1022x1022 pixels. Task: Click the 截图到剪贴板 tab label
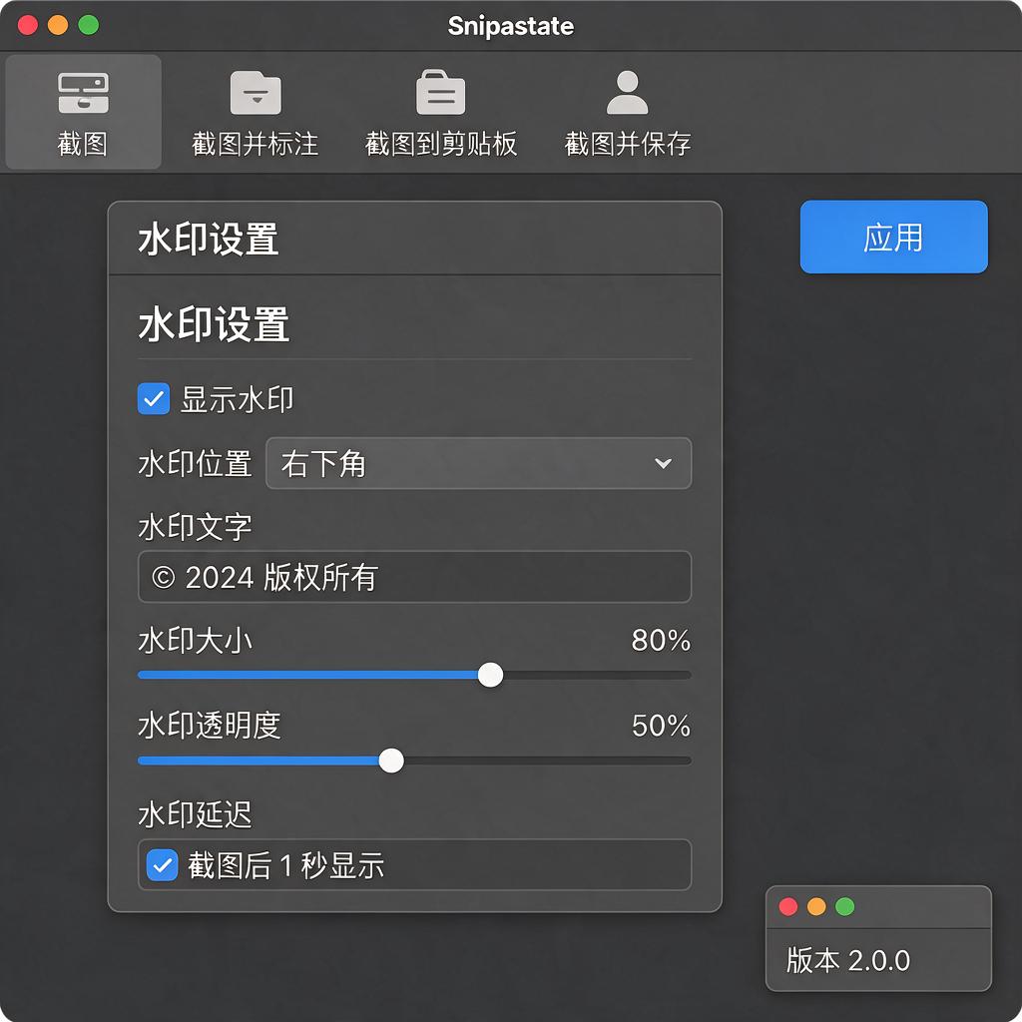pyautogui.click(x=441, y=144)
